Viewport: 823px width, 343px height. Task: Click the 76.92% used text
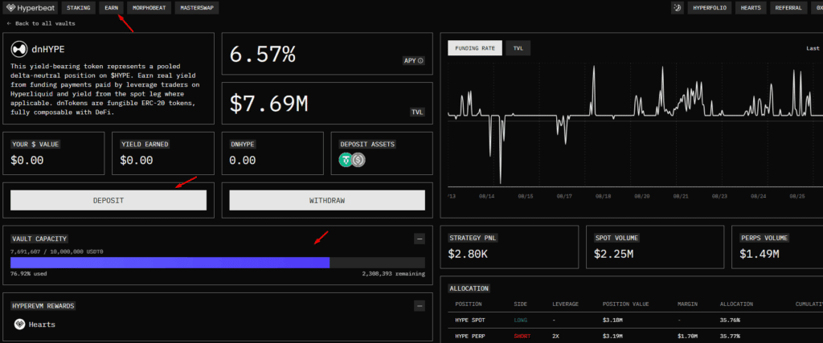click(27, 274)
